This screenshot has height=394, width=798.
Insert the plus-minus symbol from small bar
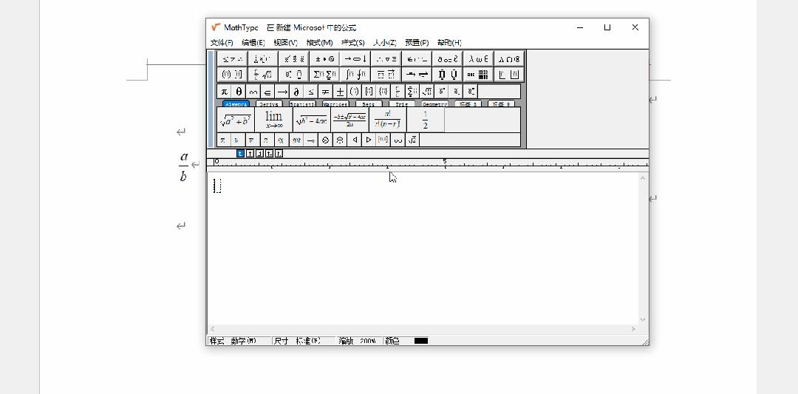point(341,92)
